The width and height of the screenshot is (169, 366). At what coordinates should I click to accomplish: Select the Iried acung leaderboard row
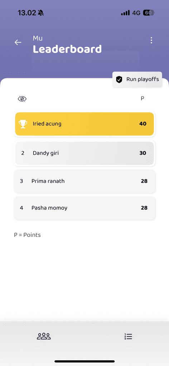84,124
